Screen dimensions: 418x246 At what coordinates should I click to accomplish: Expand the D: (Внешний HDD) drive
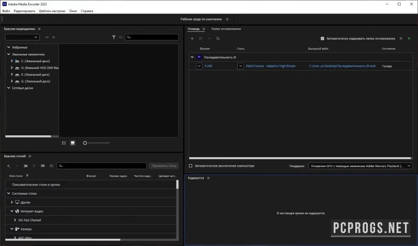coord(11,68)
